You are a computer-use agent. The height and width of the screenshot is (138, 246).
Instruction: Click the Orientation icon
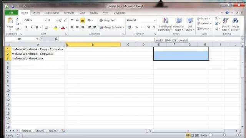90,20
